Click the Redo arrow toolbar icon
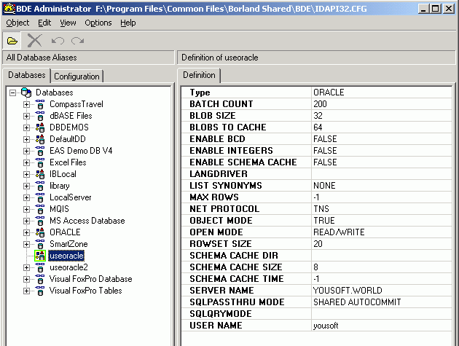459x346 pixels. [77, 41]
